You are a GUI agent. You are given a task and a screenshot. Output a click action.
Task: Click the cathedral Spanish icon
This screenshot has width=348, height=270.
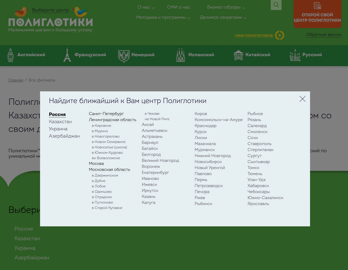point(181,55)
